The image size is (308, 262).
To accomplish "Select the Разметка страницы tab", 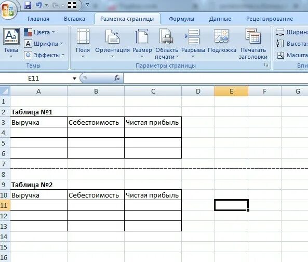I will 127,19.
